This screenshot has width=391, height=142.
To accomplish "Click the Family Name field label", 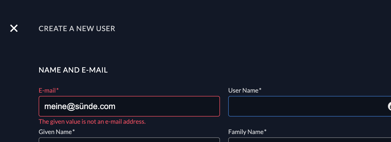I will point(246,132).
